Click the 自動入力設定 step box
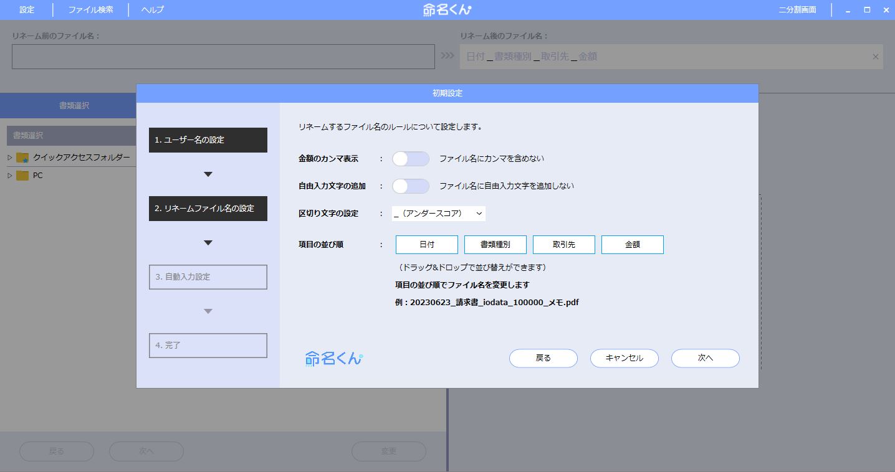 pos(208,276)
